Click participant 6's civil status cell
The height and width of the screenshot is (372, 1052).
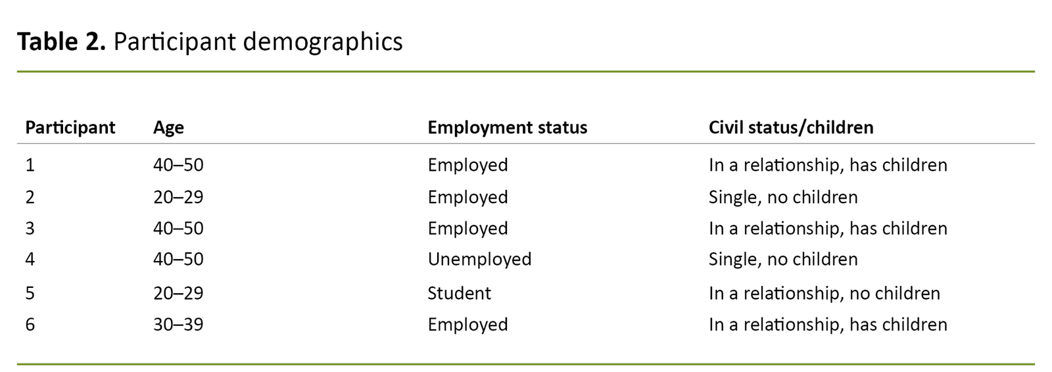tap(827, 324)
